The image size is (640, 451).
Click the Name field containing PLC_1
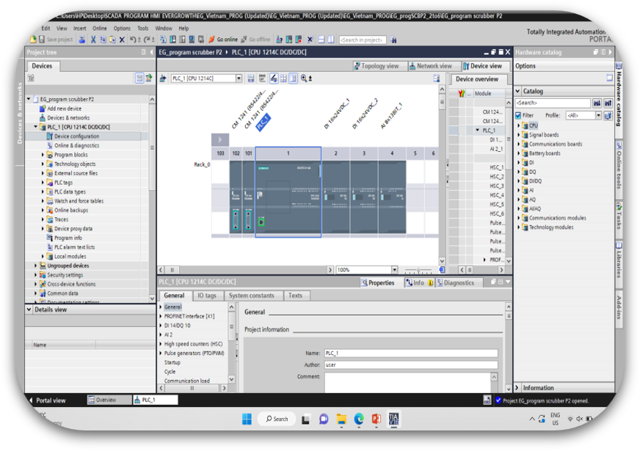[x=411, y=353]
